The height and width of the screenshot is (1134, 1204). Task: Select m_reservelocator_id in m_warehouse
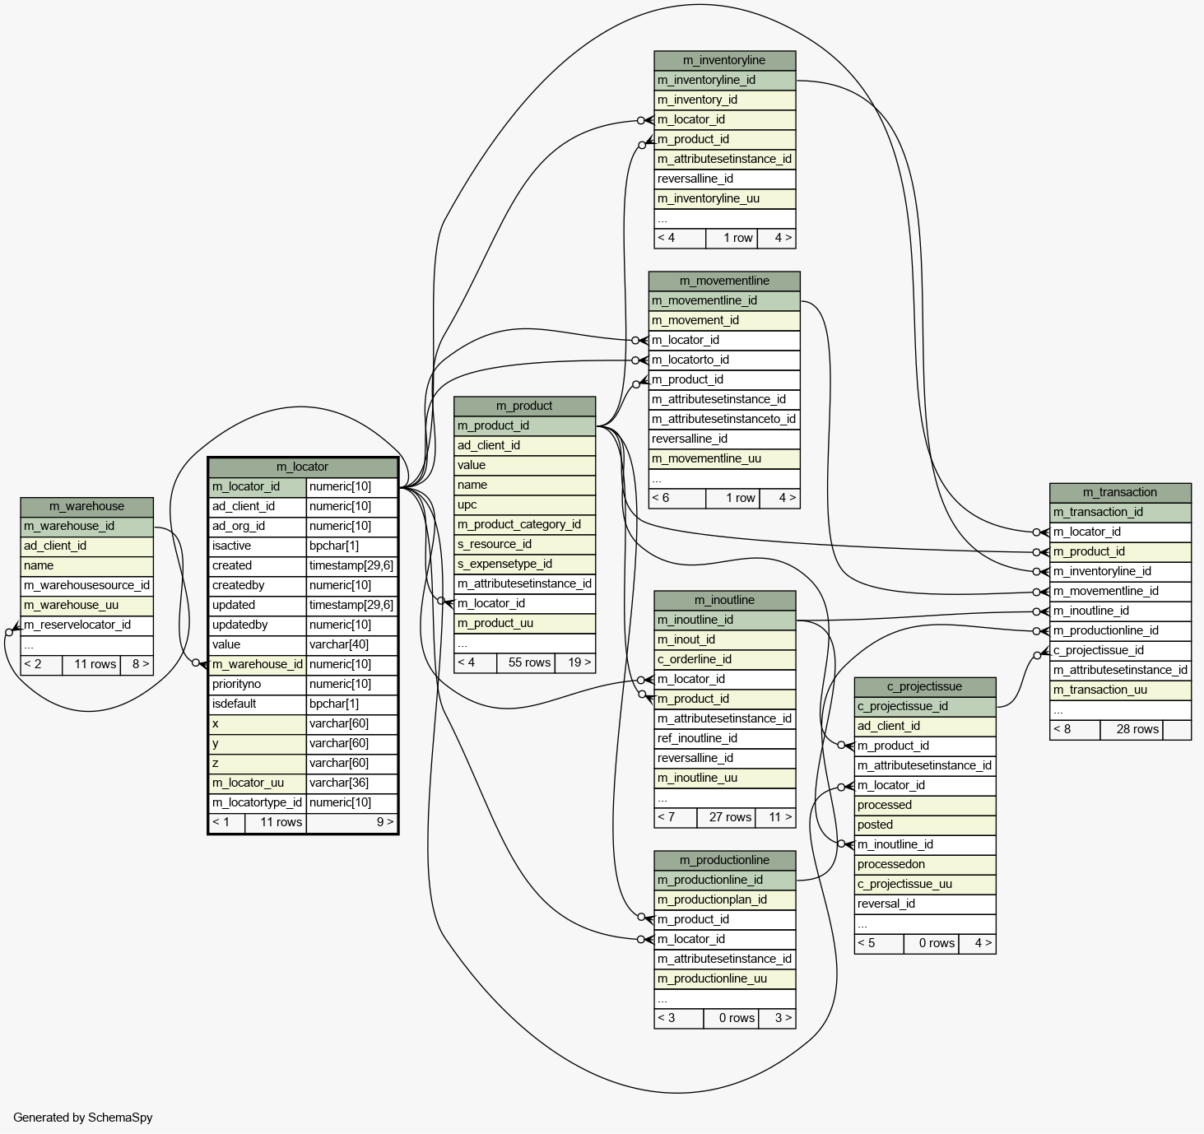click(x=86, y=625)
